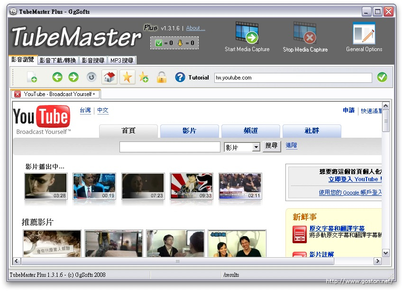The width and height of the screenshot is (403, 291).
Task: Play the 09:33 anime video thumbnail
Action: point(192,186)
